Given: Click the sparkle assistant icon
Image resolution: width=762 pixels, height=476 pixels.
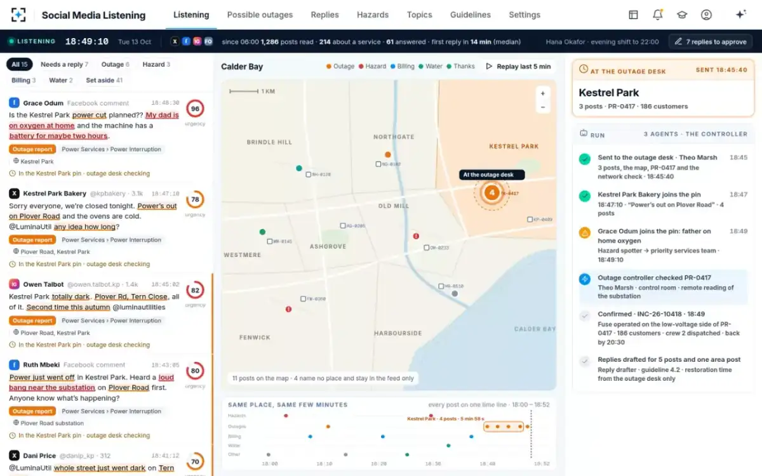Looking at the screenshot, I should click(x=740, y=15).
